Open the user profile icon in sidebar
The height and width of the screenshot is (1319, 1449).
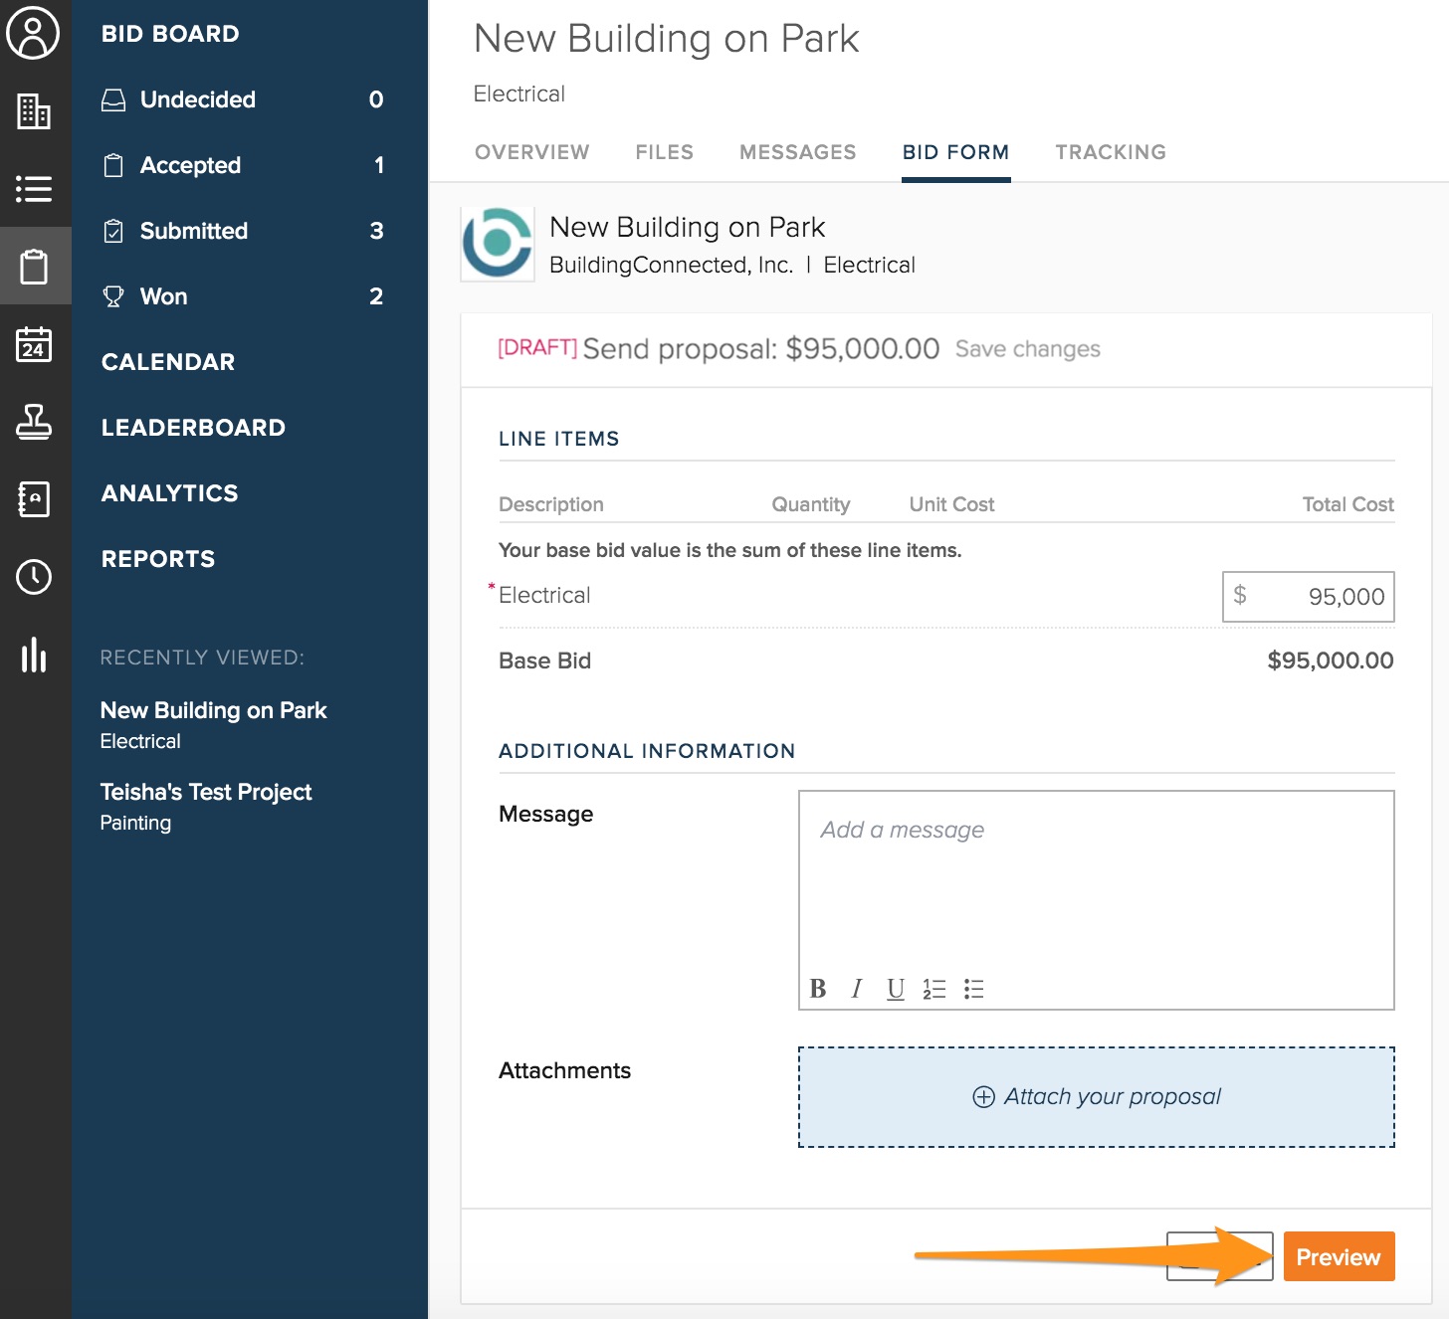[34, 34]
